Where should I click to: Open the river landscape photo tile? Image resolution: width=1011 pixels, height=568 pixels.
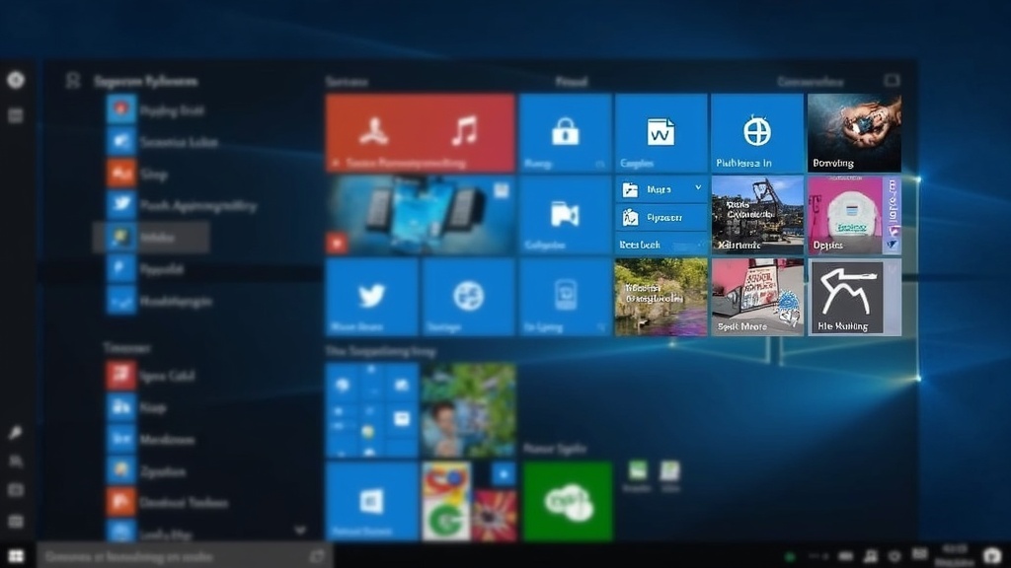point(661,297)
